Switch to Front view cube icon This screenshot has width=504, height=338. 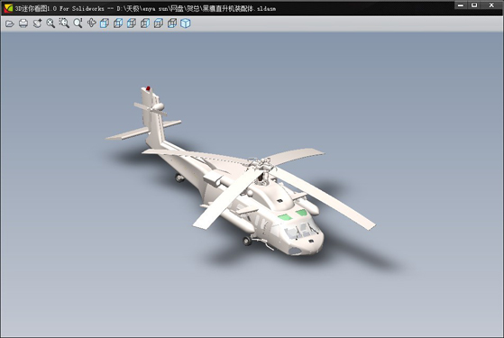click(105, 23)
